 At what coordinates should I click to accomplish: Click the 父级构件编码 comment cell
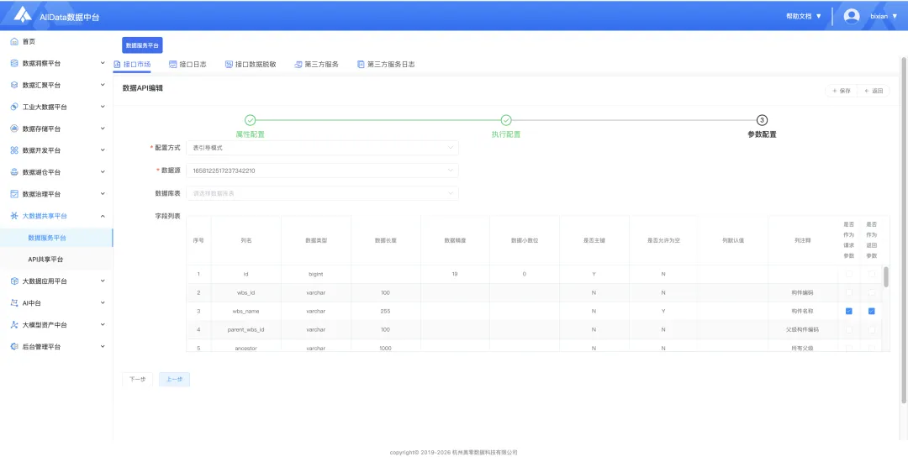click(x=802, y=329)
